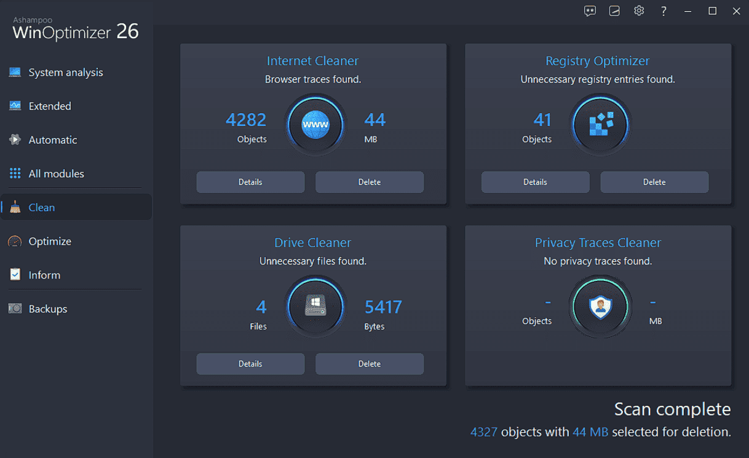Click 'No privacy traces found.' text
Image resolution: width=749 pixels, height=458 pixels.
[x=598, y=261]
